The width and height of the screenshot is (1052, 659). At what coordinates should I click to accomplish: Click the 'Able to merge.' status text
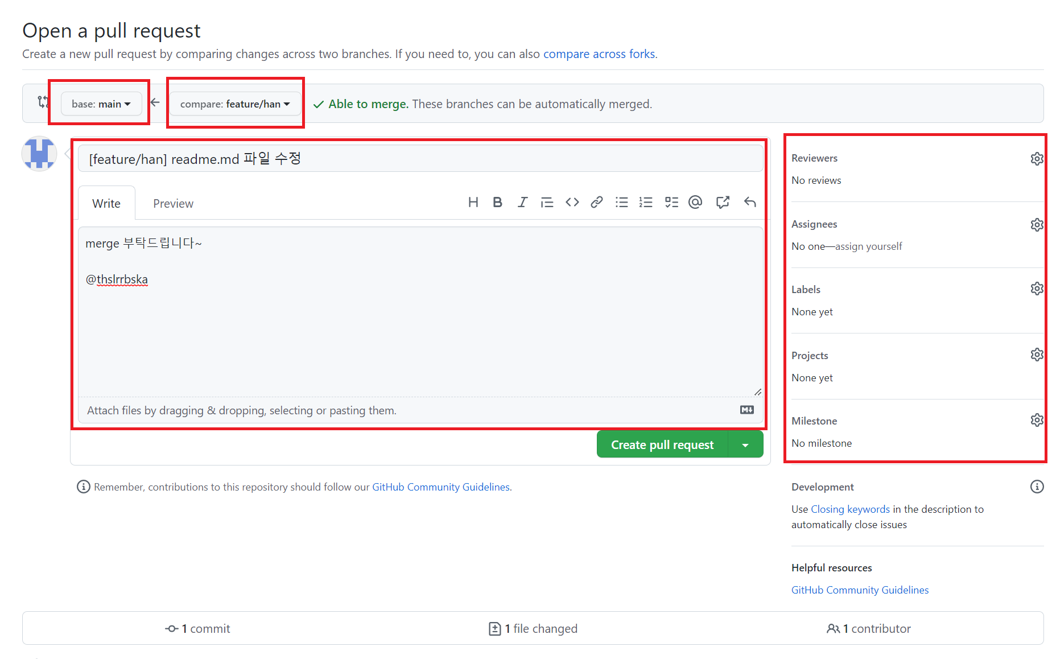click(368, 104)
